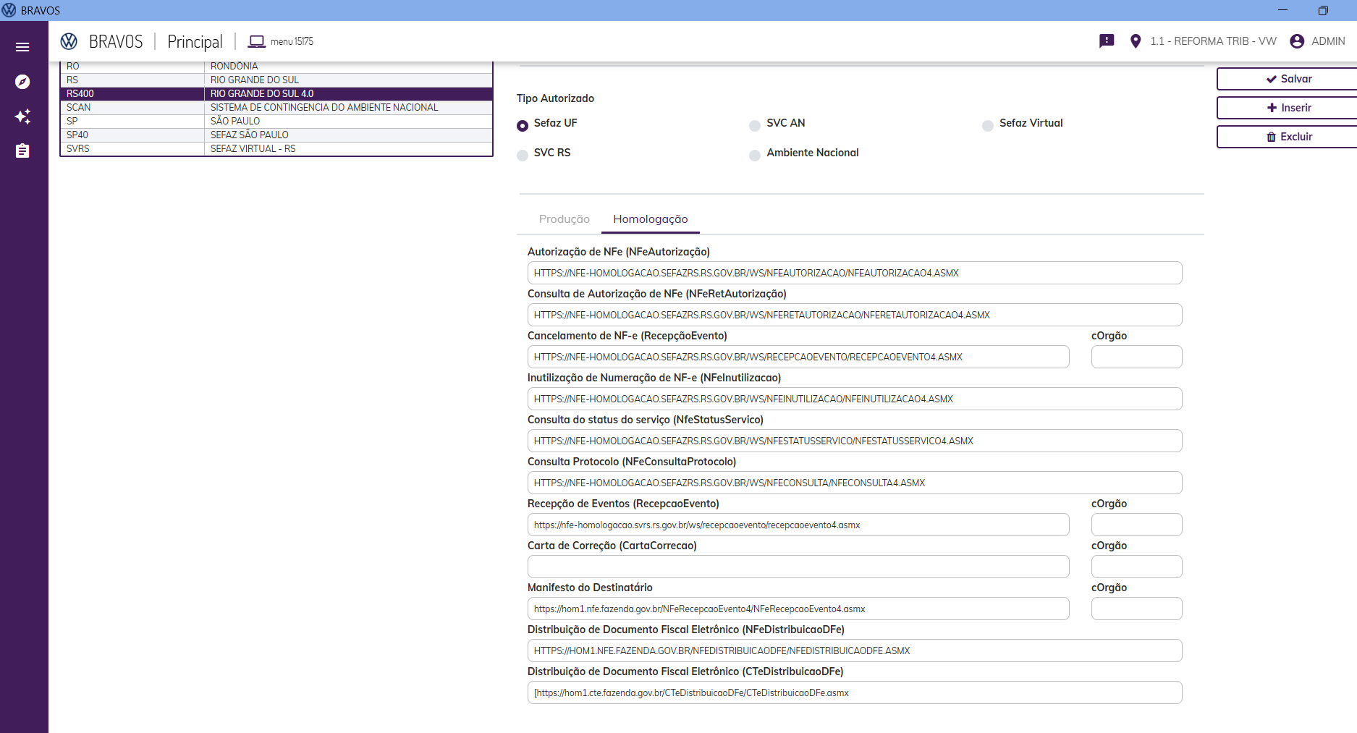The width and height of the screenshot is (1357, 733).
Task: Select the Sefaz UF radio option
Action: [x=523, y=126]
